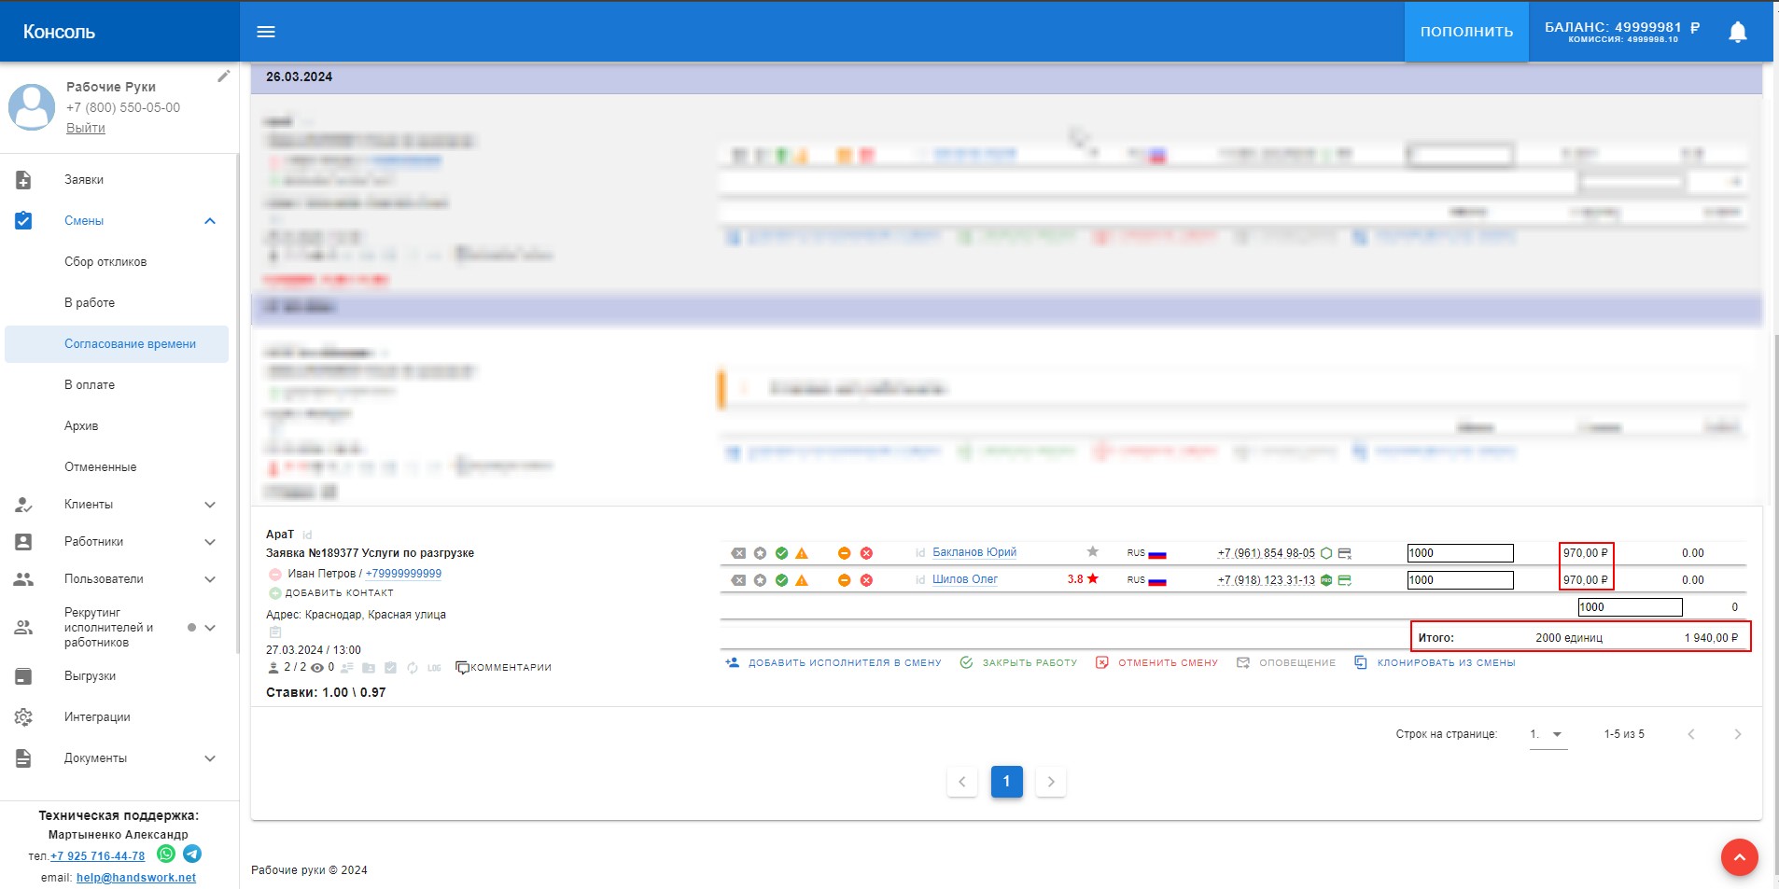Open В работе submenu item
The height and width of the screenshot is (889, 1779).
point(90,303)
